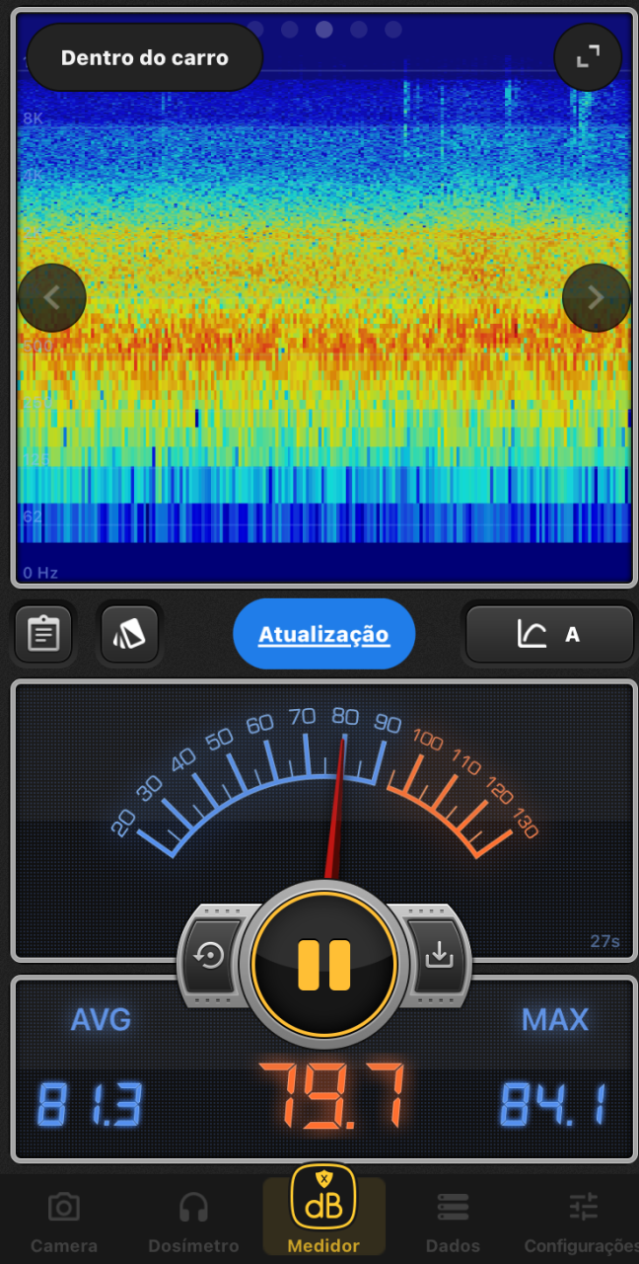Go to the Dados tab

pyautogui.click(x=453, y=1221)
